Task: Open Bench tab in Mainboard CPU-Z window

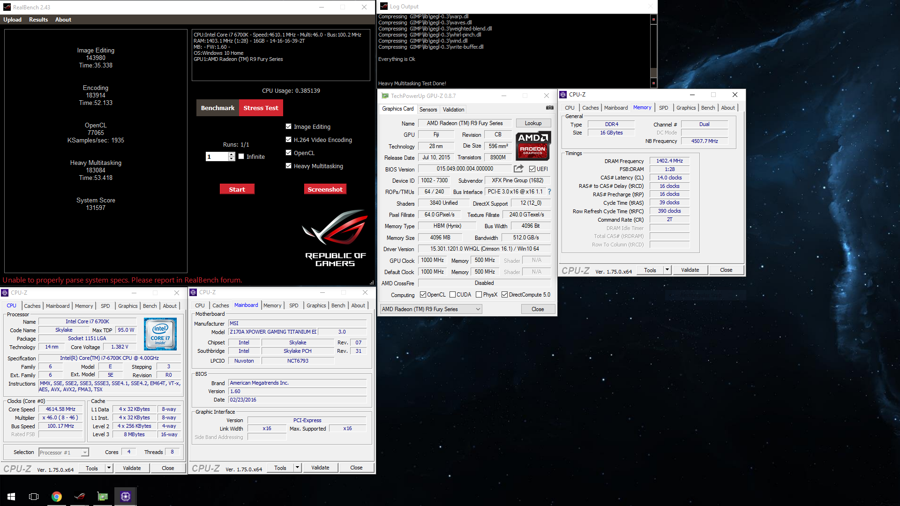Action: [338, 305]
